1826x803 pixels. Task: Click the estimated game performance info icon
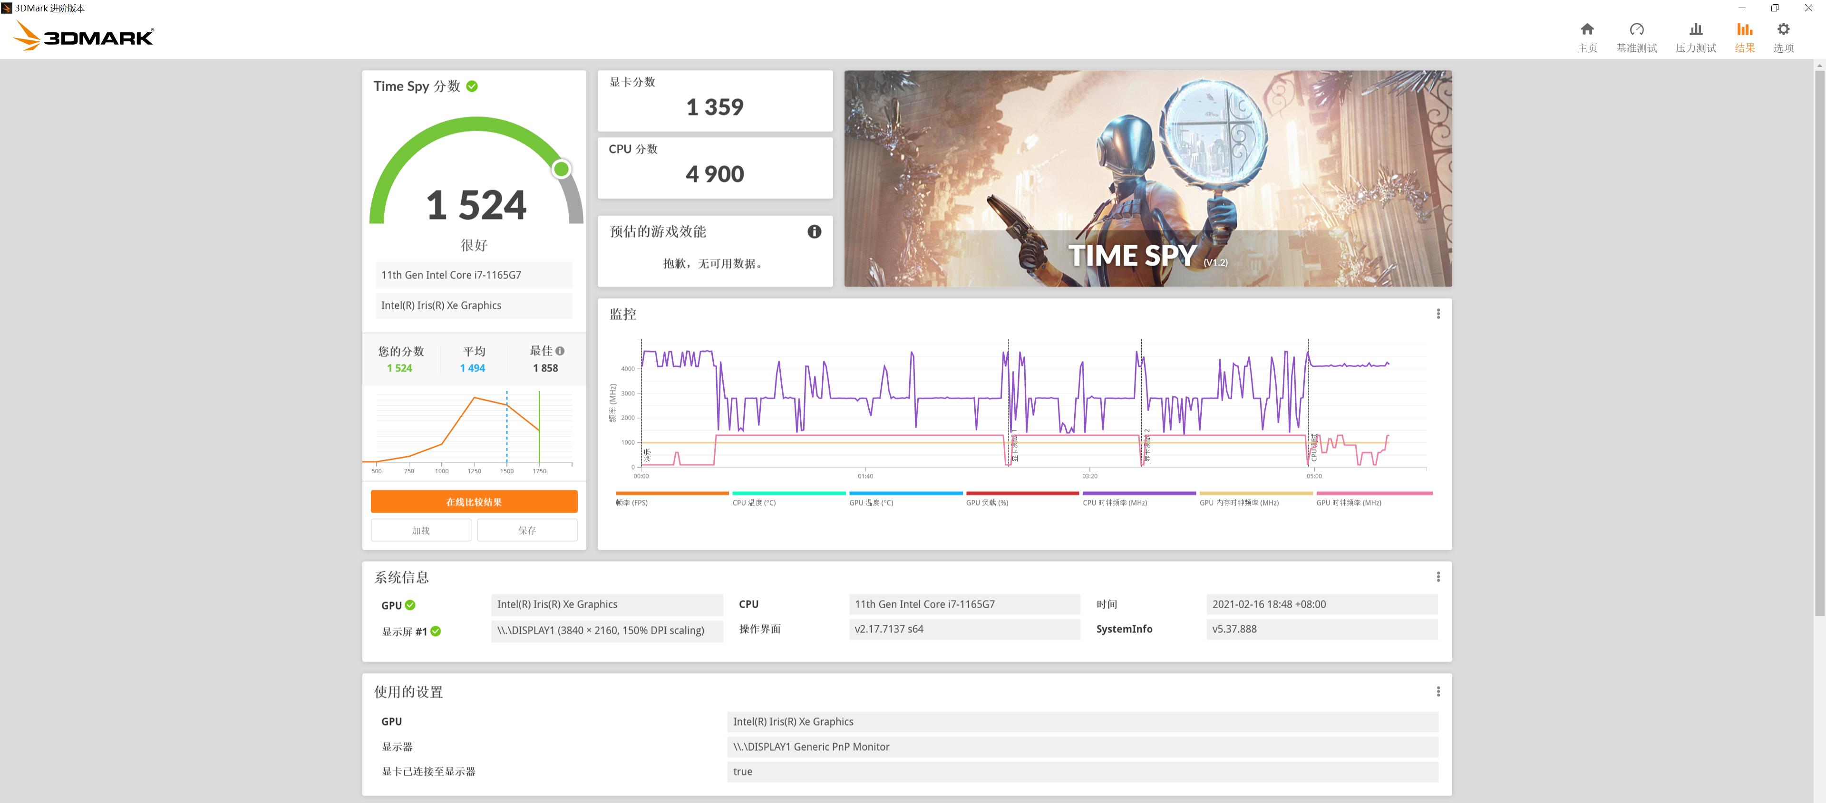pos(814,231)
